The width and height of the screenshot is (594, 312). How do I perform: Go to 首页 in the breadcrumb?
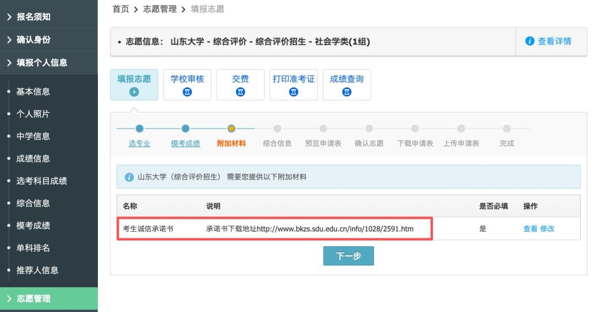click(x=121, y=9)
